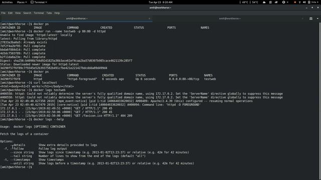The width and height of the screenshot is (321, 180).
Task: Close the first terminal tab
Action: coord(149,18)
